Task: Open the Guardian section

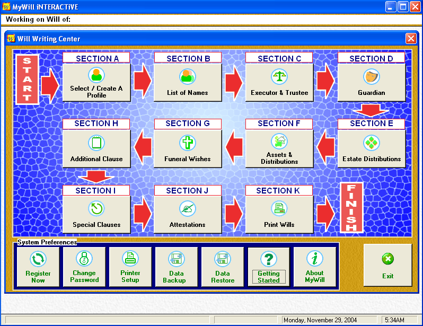Action: pyautogui.click(x=372, y=82)
